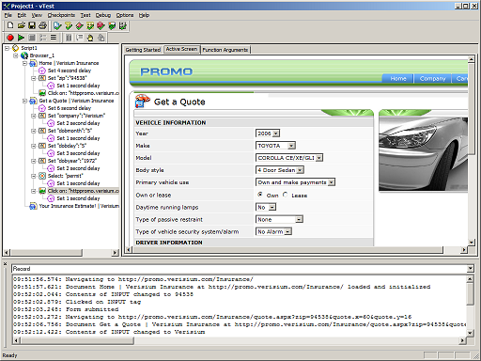Image resolution: width=481 pixels, height=361 pixels.
Task: Click the car icon beside Get a Quote
Action: click(x=143, y=102)
